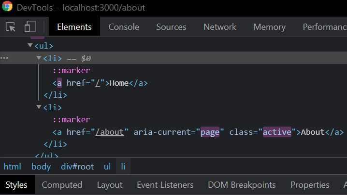This screenshot has height=195, width=347.
Task: Click the opening <li> tag above the About anchor
Action: [53, 107]
